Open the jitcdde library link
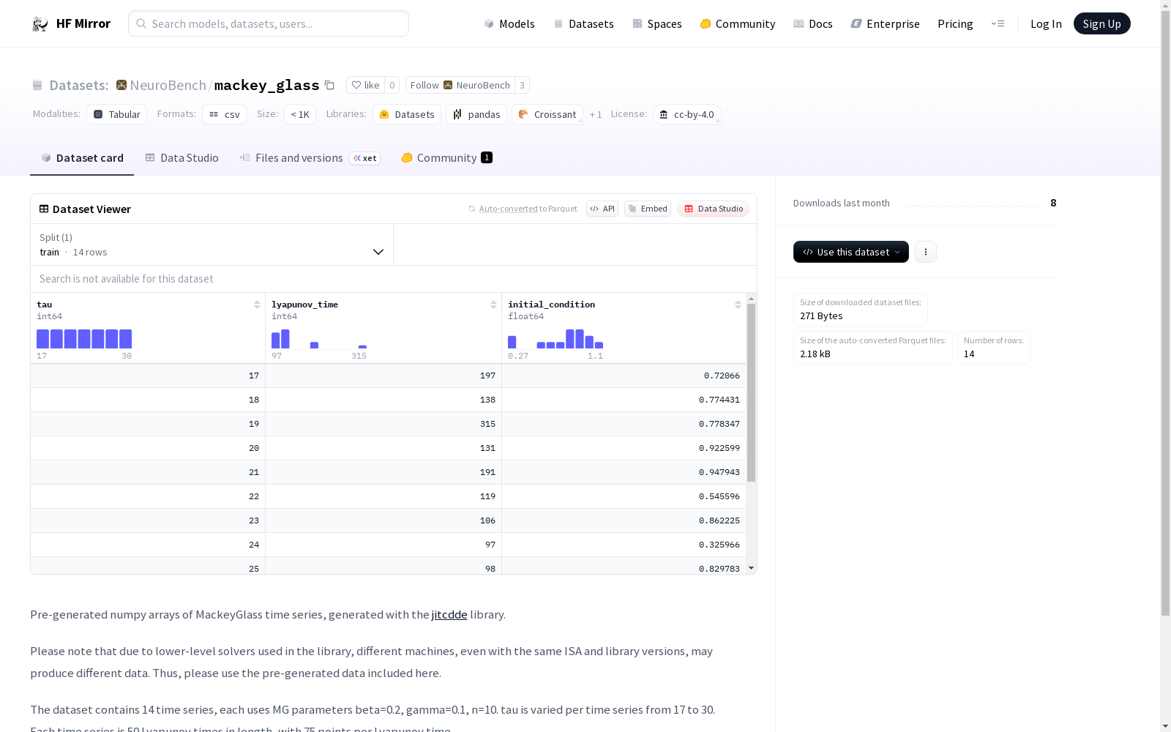This screenshot has width=1171, height=732. 449,615
